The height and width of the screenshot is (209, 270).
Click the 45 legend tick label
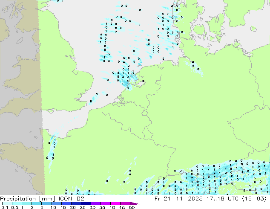click(x=122, y=207)
